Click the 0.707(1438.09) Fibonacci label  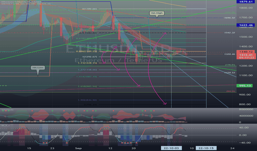87,43
